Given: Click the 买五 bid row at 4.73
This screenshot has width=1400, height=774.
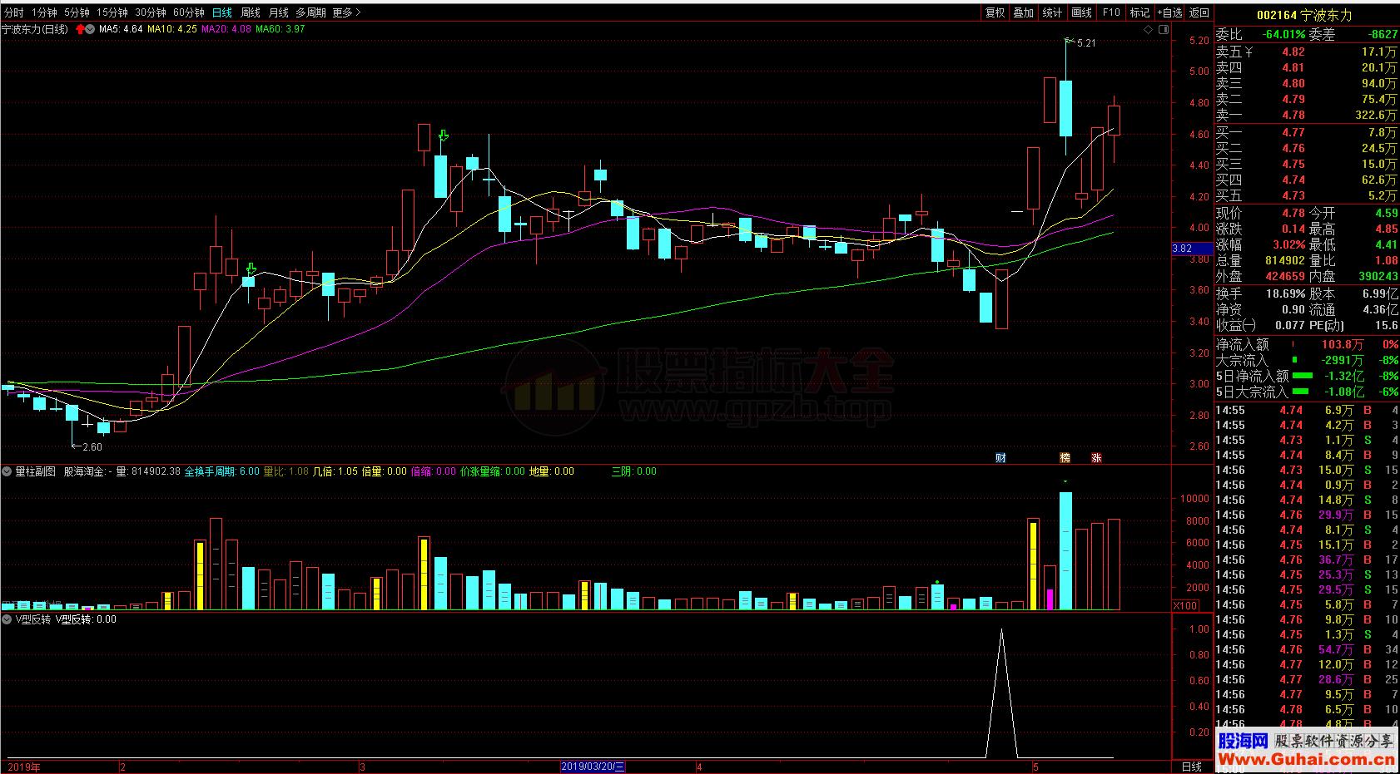Looking at the screenshot, I should coord(1306,195).
